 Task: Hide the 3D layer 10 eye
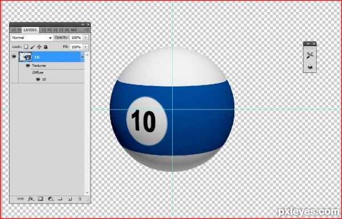point(14,56)
